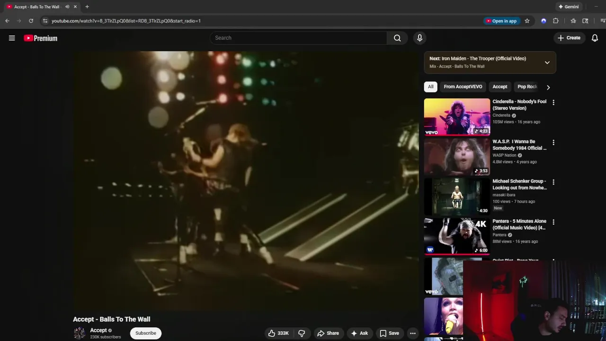The height and width of the screenshot is (341, 606).
Task: Select the Pop Rock filter chip
Action: click(527, 87)
